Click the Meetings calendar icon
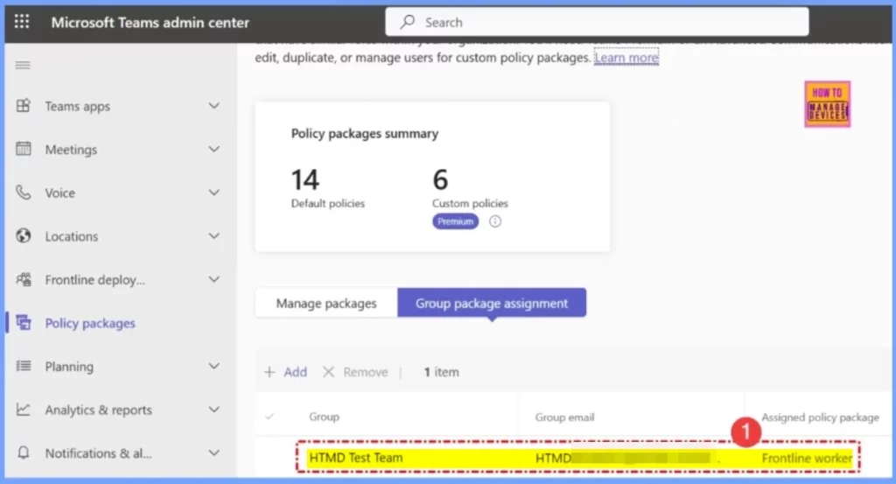This screenshot has height=484, width=896. point(24,149)
